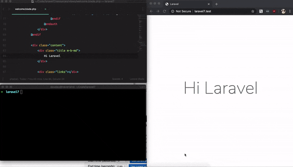The image size is (293, 167).
Task: Click the @endauth directive in editor
Action: [x=51, y=24]
